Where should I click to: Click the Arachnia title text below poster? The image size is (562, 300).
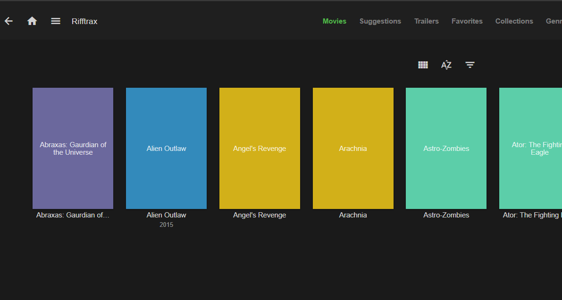(x=353, y=215)
